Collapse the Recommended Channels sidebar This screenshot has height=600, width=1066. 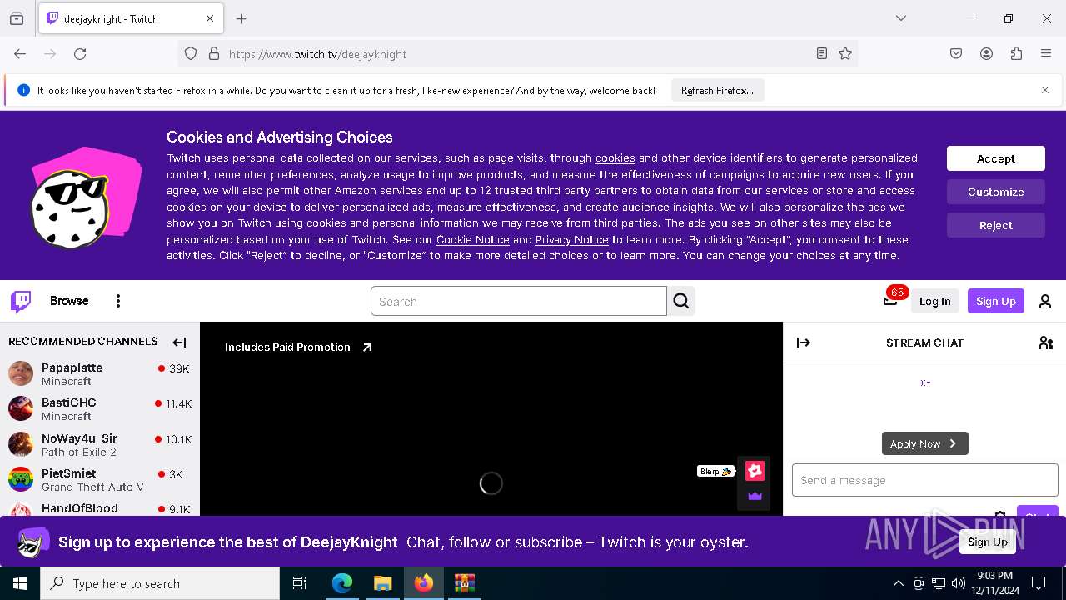click(x=179, y=342)
